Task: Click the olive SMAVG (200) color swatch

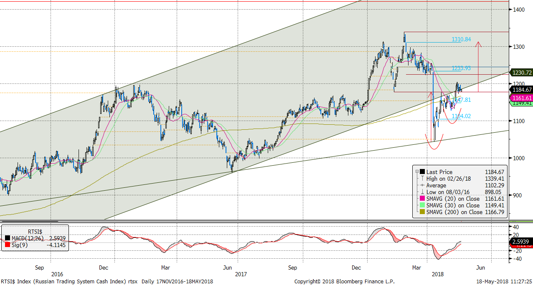Action: [x=423, y=212]
